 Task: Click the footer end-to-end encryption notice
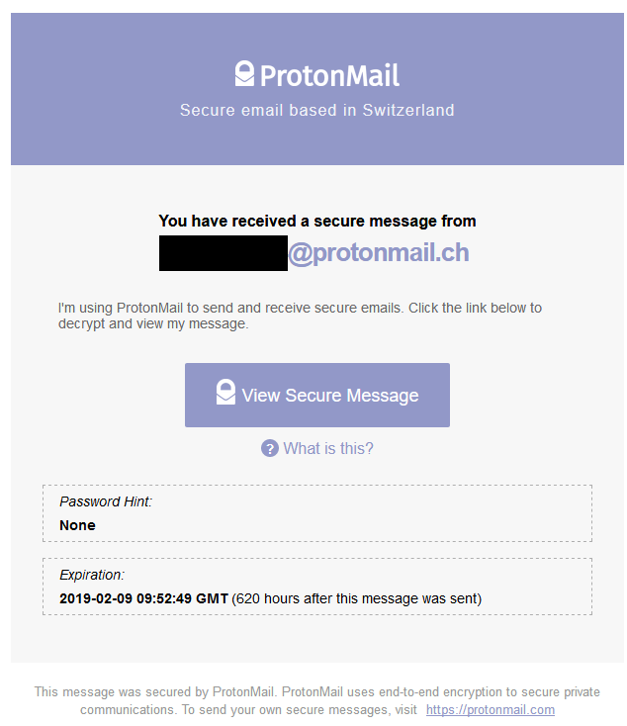click(x=317, y=700)
